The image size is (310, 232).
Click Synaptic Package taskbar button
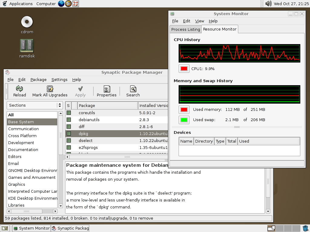(70, 228)
